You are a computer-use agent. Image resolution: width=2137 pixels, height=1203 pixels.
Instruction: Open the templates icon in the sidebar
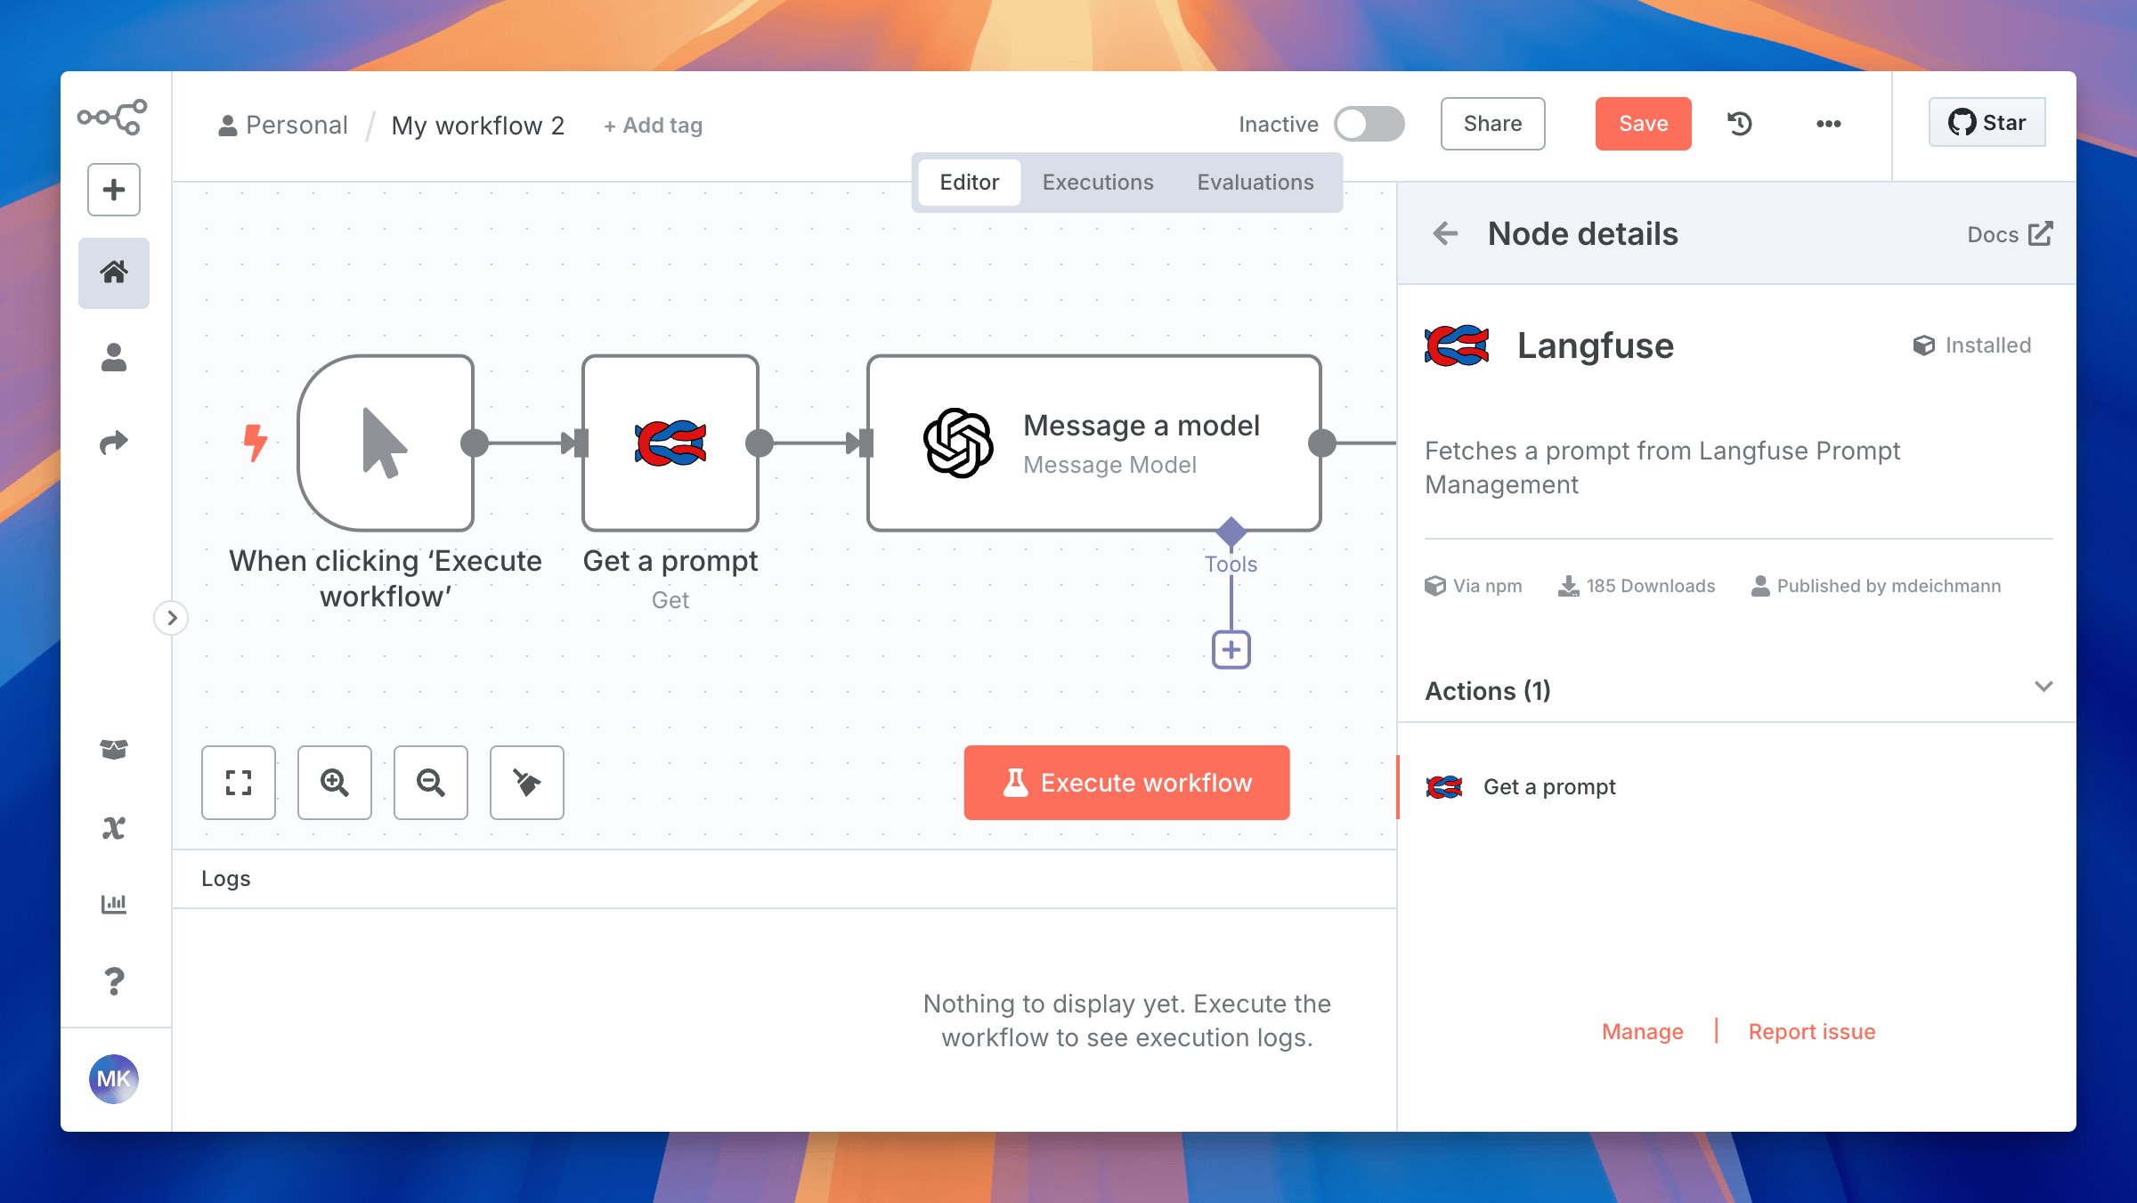tap(113, 749)
